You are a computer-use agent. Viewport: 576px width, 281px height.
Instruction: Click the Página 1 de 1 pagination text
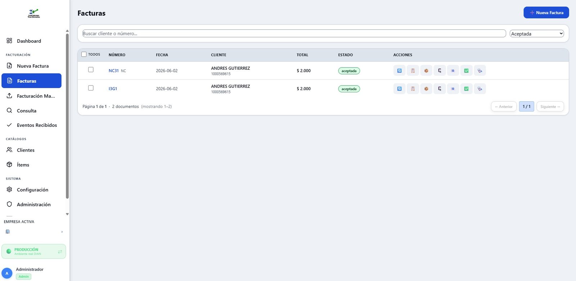point(94,107)
